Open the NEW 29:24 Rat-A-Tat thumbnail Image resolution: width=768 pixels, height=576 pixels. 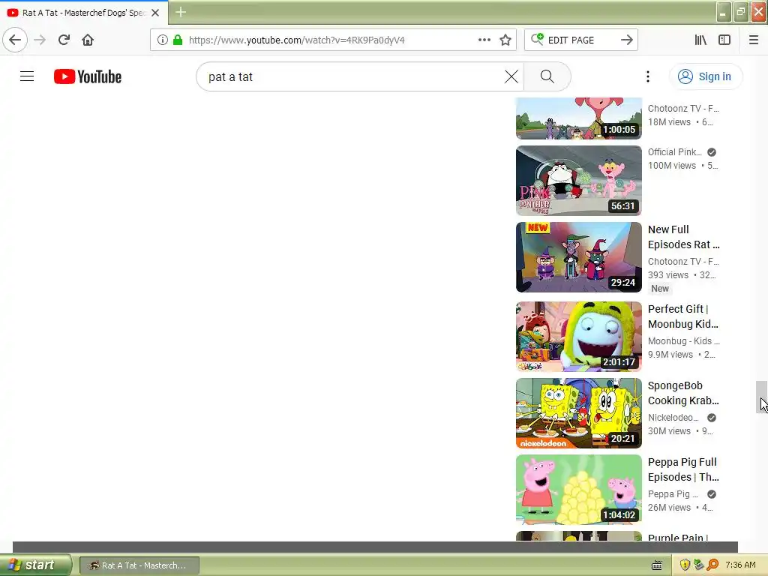pos(578,257)
